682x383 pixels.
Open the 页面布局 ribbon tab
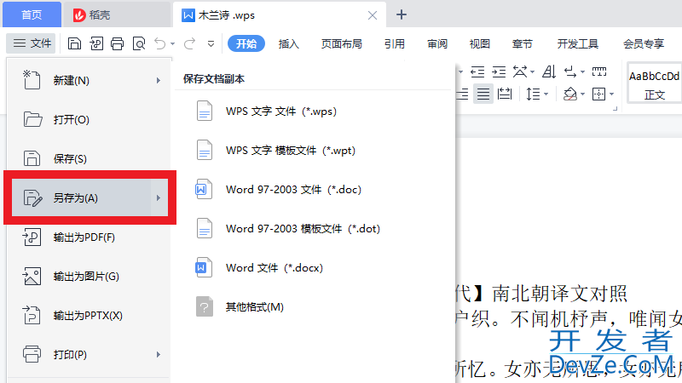tap(342, 44)
